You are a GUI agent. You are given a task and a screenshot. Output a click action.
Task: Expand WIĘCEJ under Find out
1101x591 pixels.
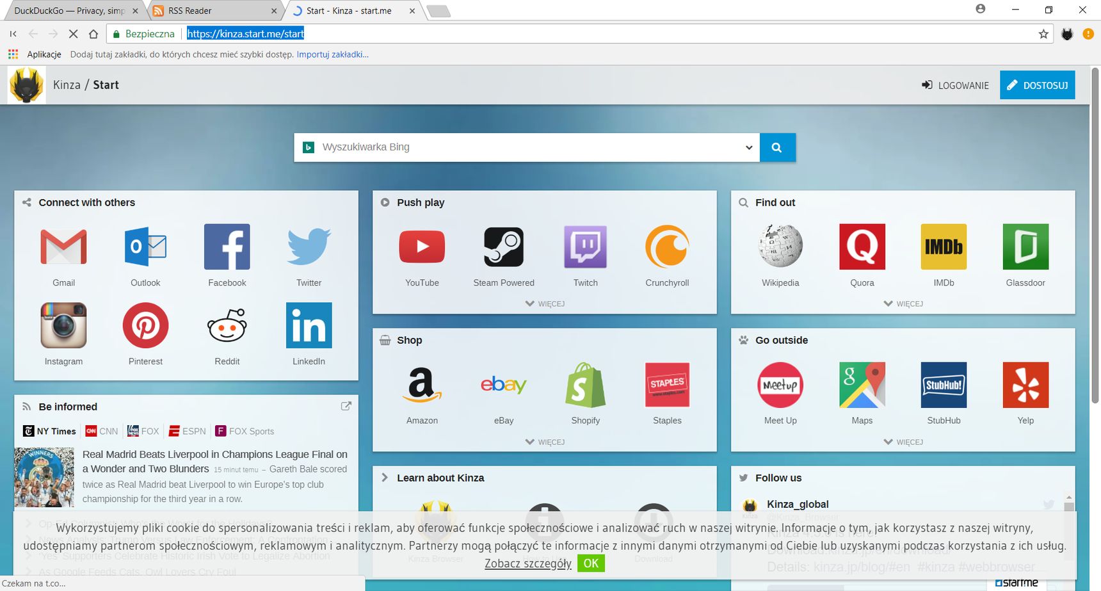point(903,304)
